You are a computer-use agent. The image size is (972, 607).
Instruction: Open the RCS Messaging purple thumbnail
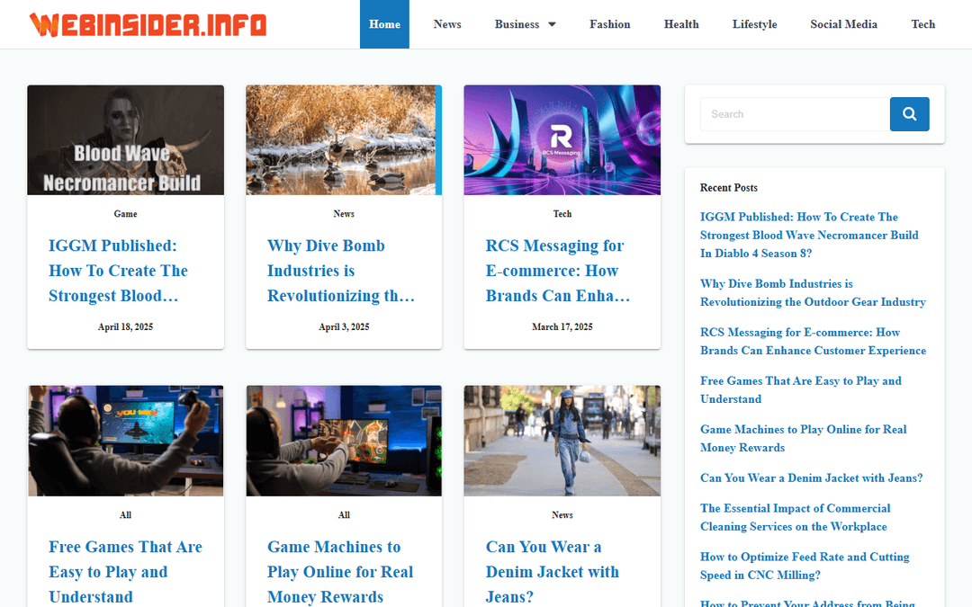pyautogui.click(x=562, y=140)
